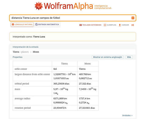Click Mostrar en sistema anglosajón button
The width and height of the screenshot is (142, 119).
tap(108, 57)
